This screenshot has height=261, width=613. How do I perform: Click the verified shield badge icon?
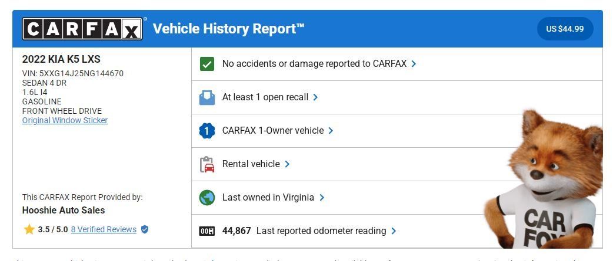[x=145, y=229]
